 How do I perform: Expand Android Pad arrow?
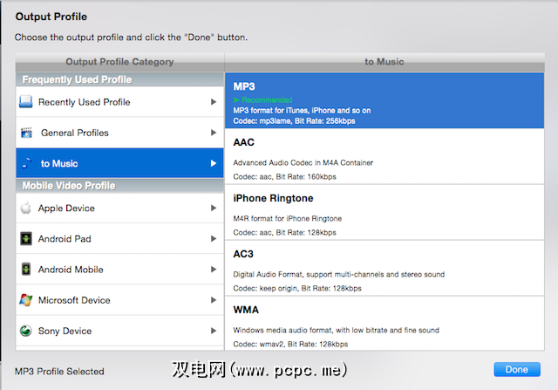coord(214,239)
